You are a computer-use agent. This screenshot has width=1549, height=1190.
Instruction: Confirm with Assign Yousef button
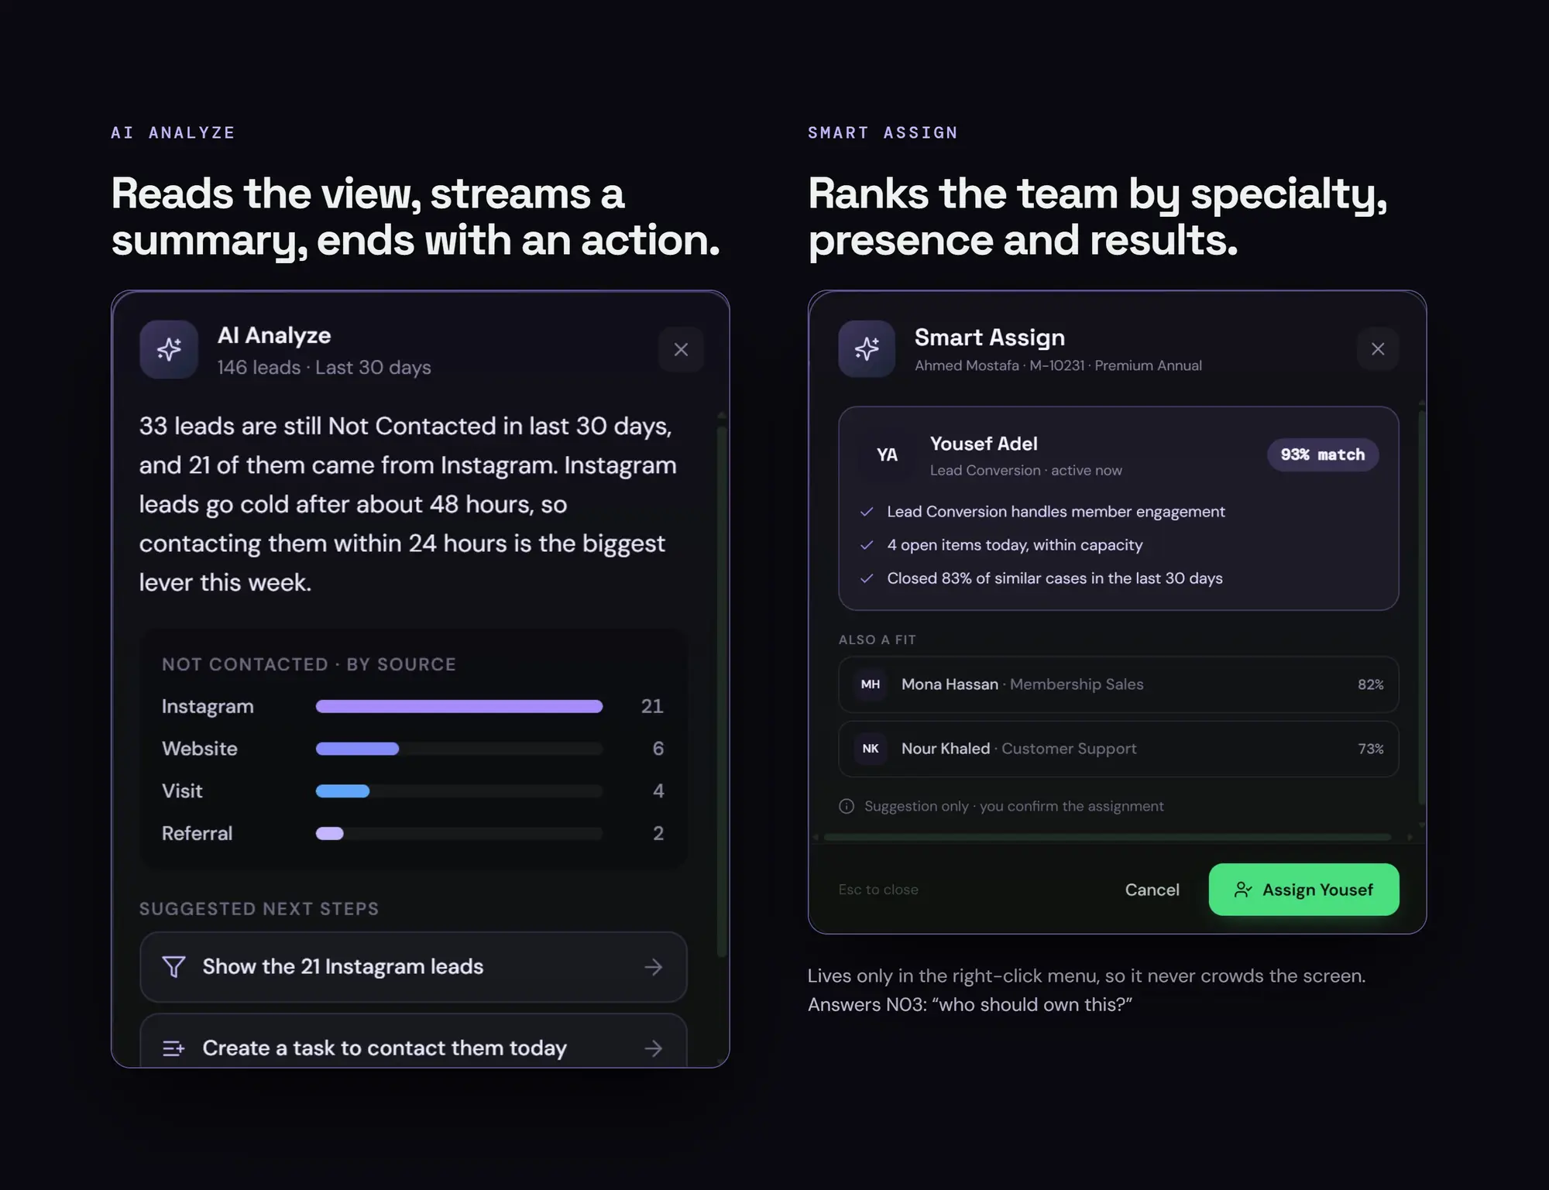pyautogui.click(x=1303, y=890)
